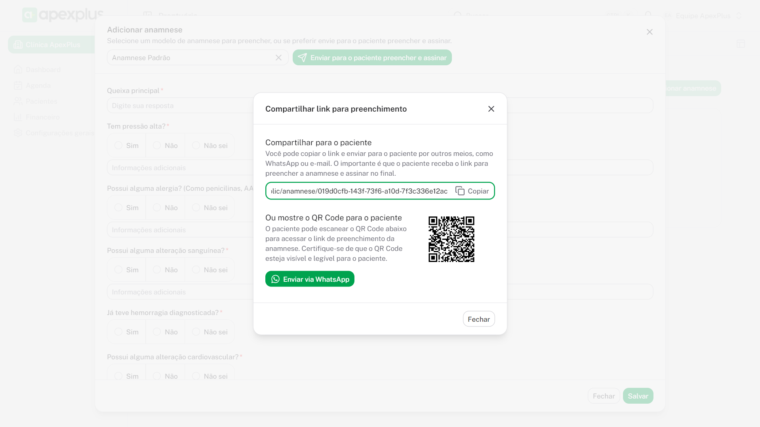Viewport: 760px width, 427px height.
Task: Close the share link dialog with X
Action: pos(491,109)
